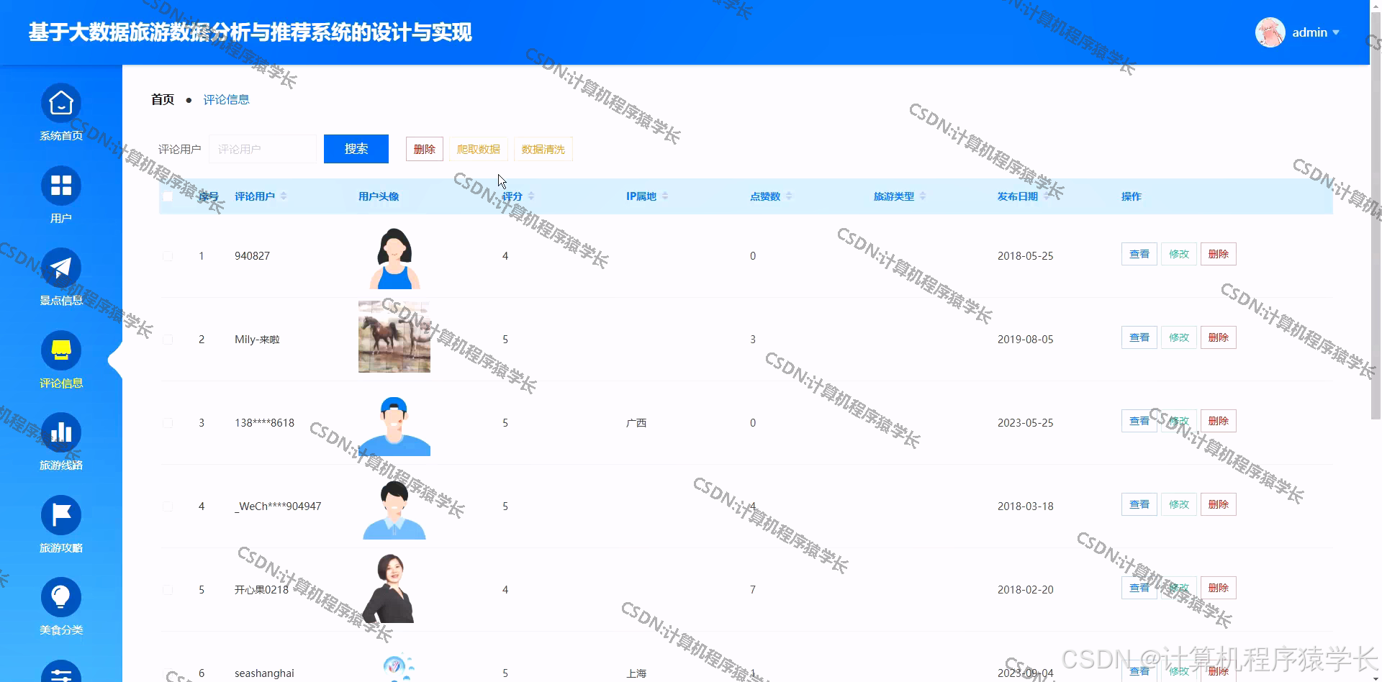Check the row checkbox for user 940827

pyautogui.click(x=168, y=256)
